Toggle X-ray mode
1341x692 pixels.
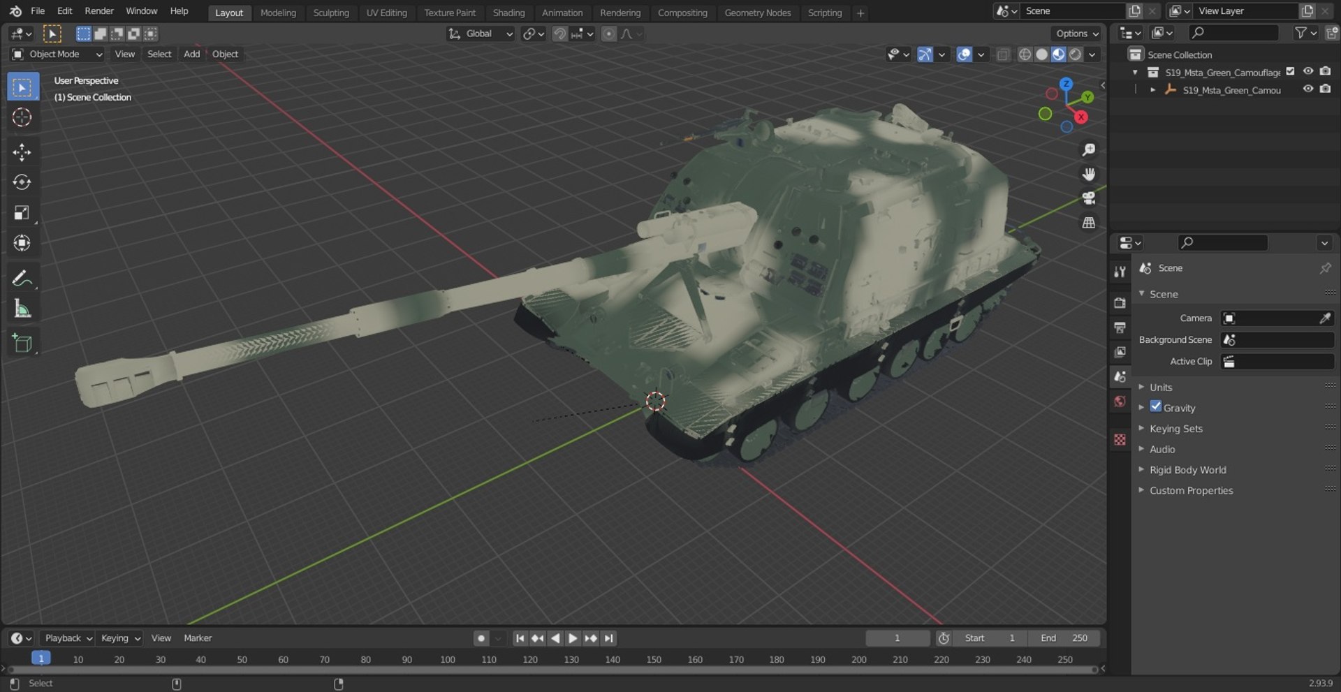click(1003, 54)
